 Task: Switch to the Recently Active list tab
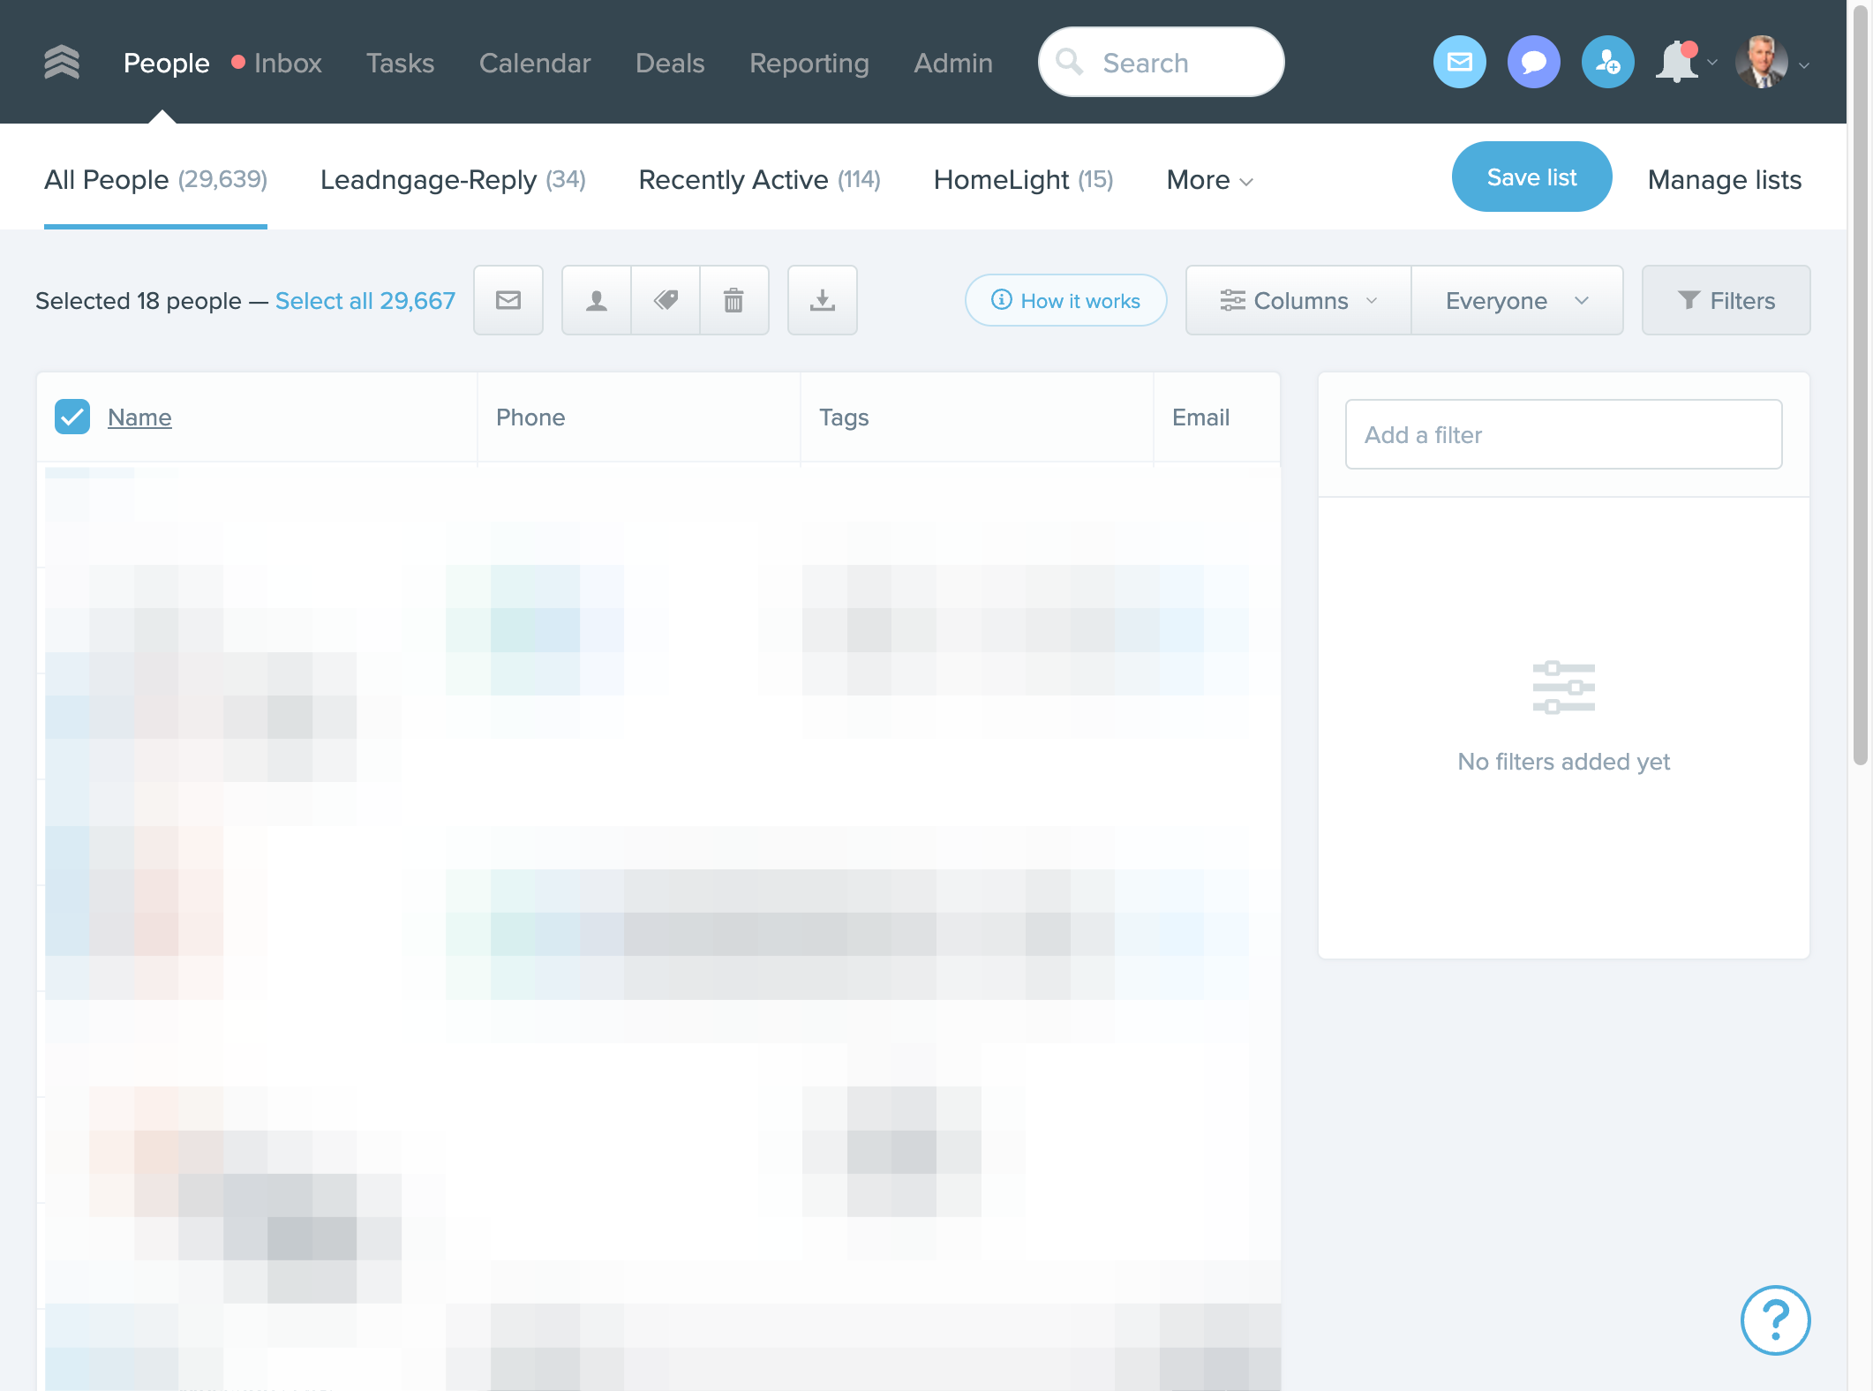[x=759, y=179]
